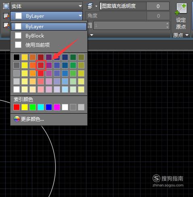
Task: Click the hatch pattern scale icon
Action: point(90,25)
